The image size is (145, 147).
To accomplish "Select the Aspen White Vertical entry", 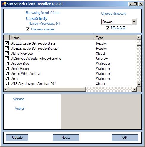I will (26, 74).
